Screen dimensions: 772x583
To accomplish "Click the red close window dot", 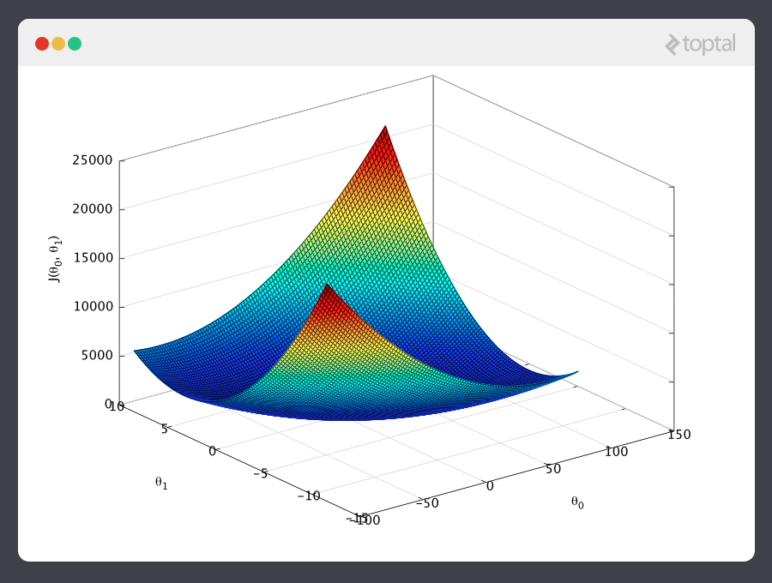I will pos(42,44).
